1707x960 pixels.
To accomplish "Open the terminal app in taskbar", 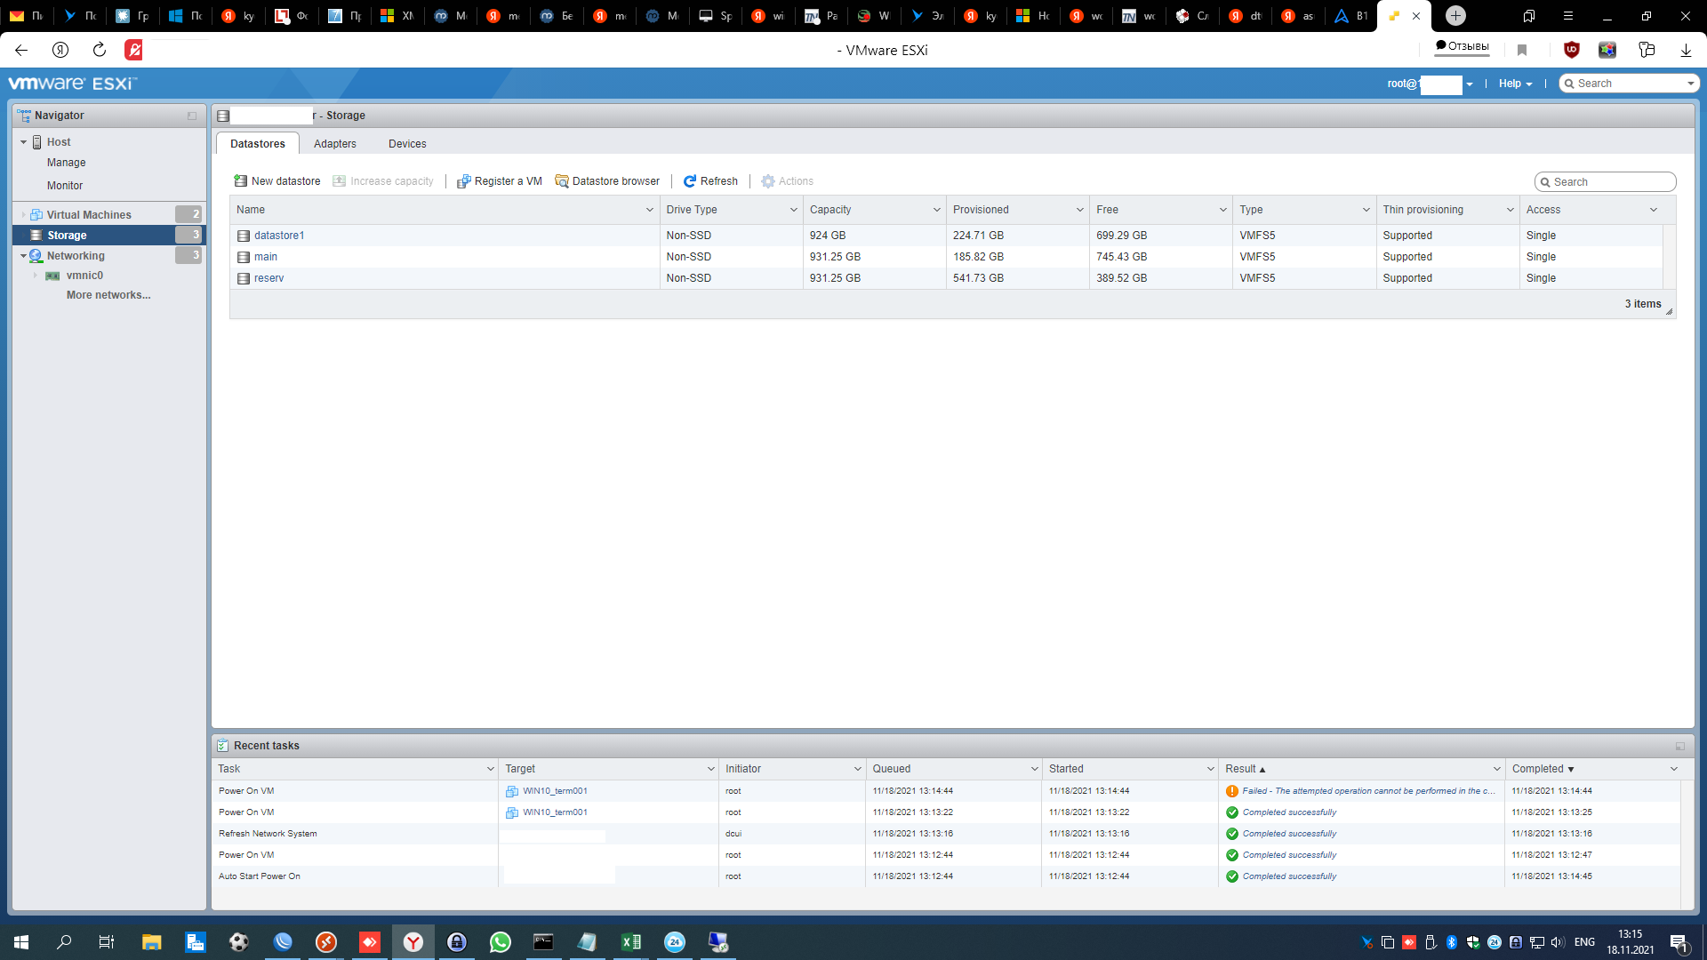I will [x=543, y=942].
